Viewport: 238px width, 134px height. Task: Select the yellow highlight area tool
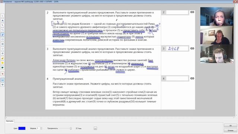[3, 63]
